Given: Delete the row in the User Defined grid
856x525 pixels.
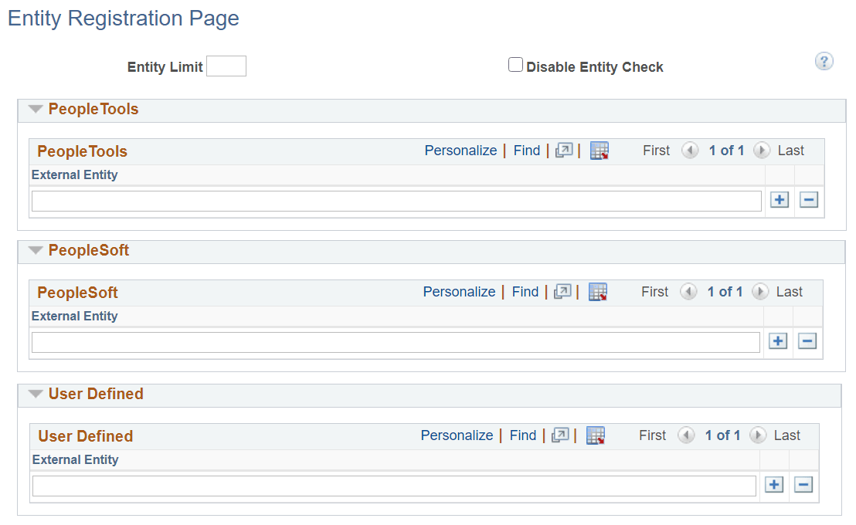Looking at the screenshot, I should coord(803,485).
